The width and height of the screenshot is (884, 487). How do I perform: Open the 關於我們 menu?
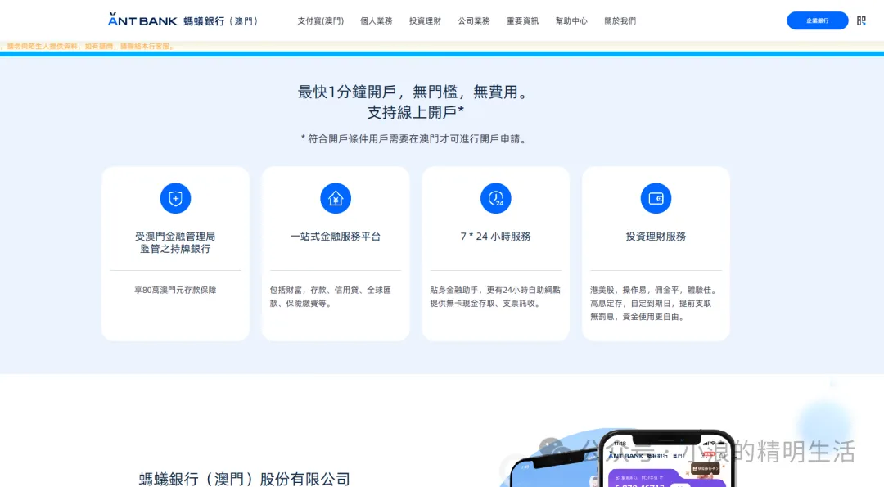pos(620,20)
